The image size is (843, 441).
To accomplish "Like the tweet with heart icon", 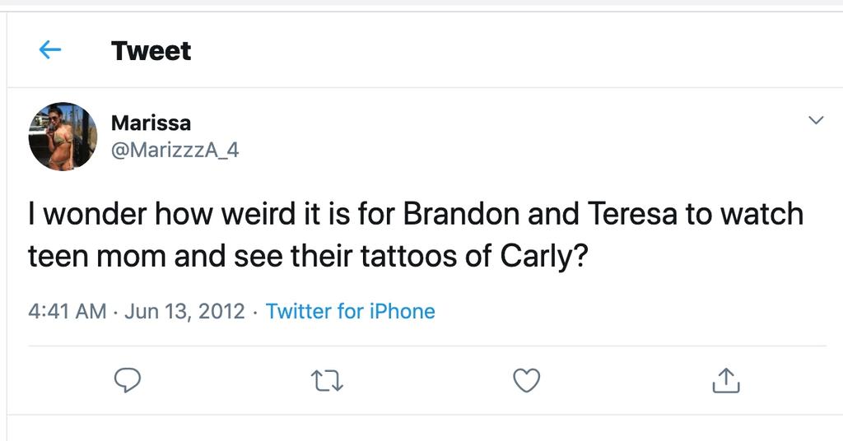I will click(x=526, y=380).
